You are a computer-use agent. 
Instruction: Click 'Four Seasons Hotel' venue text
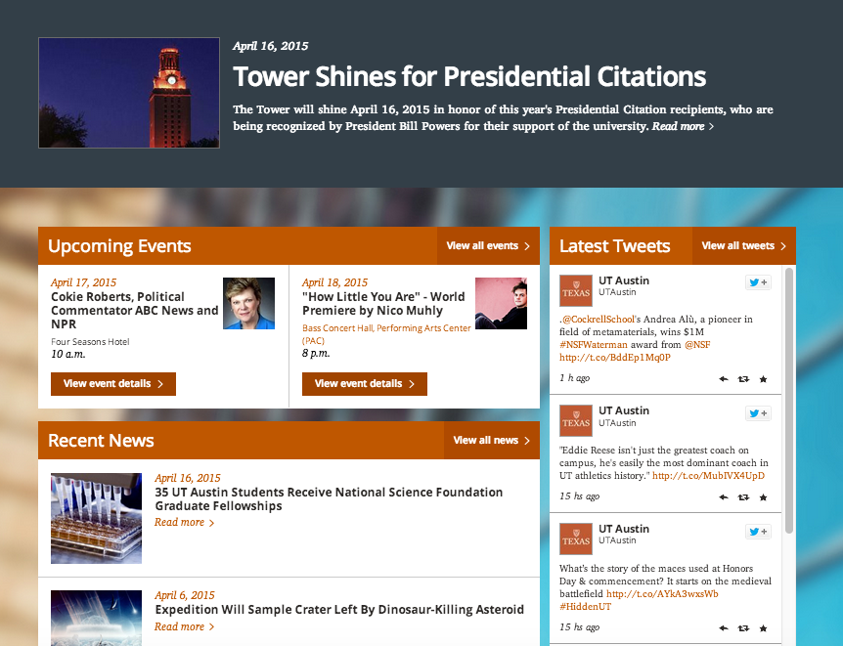90,342
